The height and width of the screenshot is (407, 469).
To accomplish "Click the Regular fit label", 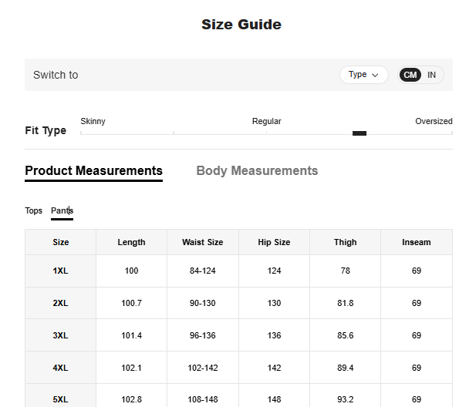I will coord(266,121).
